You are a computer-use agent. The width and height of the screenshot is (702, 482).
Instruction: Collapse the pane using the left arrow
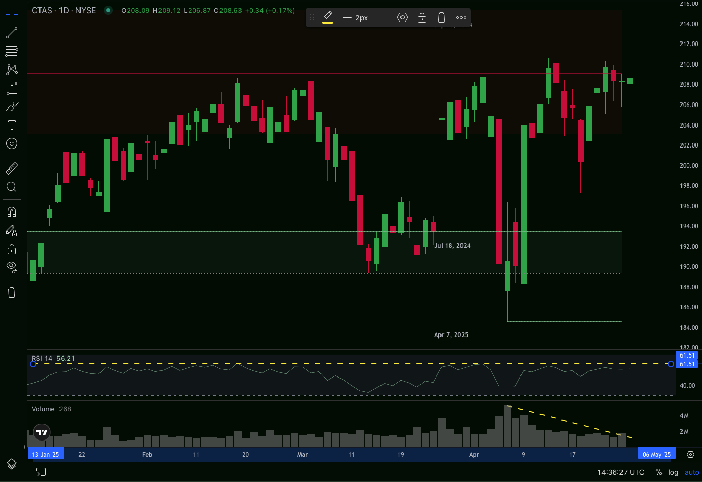pos(24,447)
